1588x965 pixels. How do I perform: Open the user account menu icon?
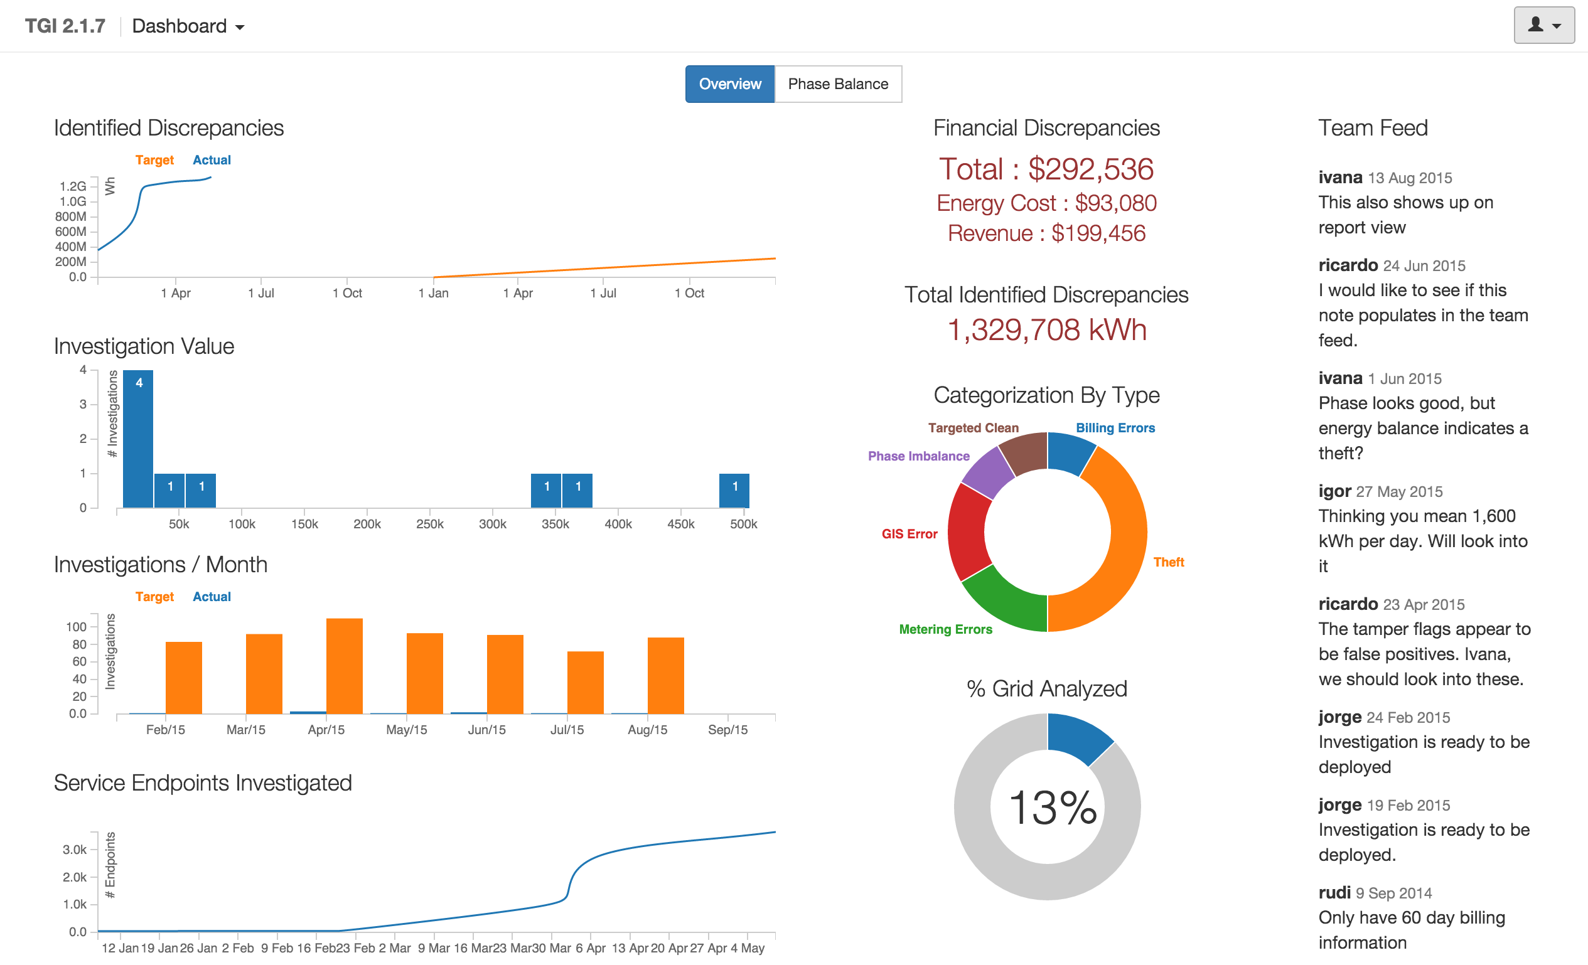(x=1543, y=26)
